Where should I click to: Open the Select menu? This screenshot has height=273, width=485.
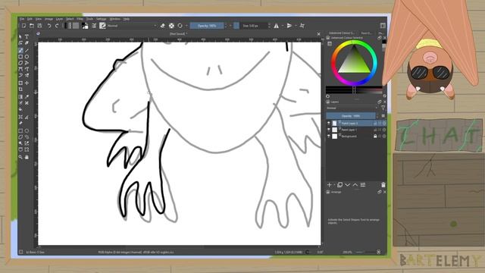pos(70,19)
